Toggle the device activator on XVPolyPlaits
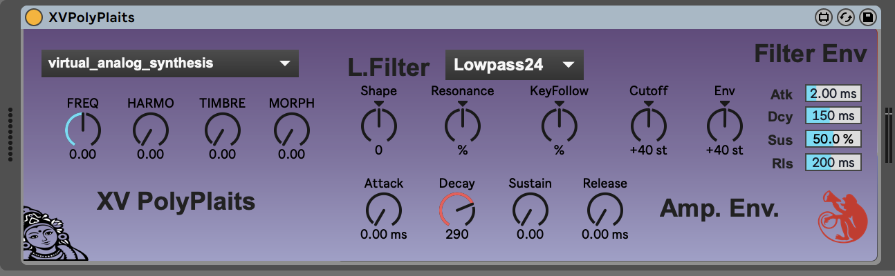 click(x=33, y=17)
